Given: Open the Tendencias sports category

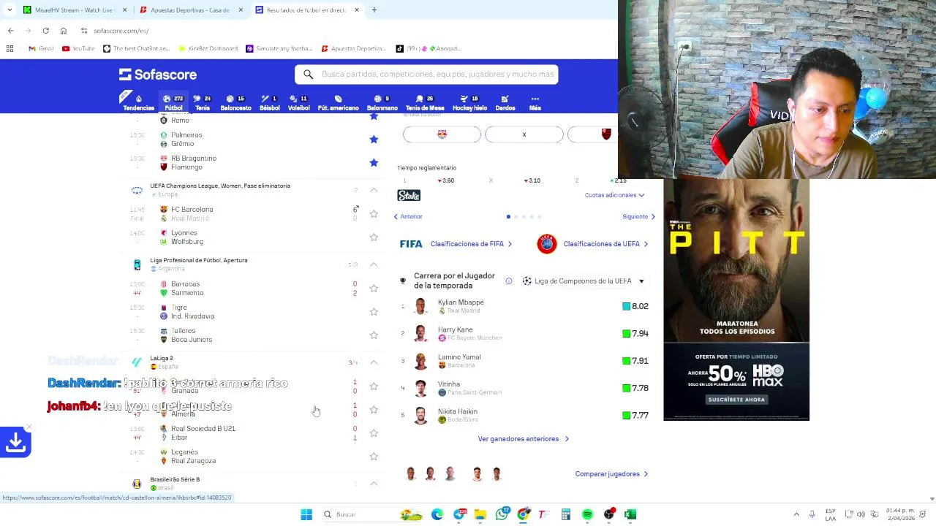Looking at the screenshot, I should [x=138, y=103].
